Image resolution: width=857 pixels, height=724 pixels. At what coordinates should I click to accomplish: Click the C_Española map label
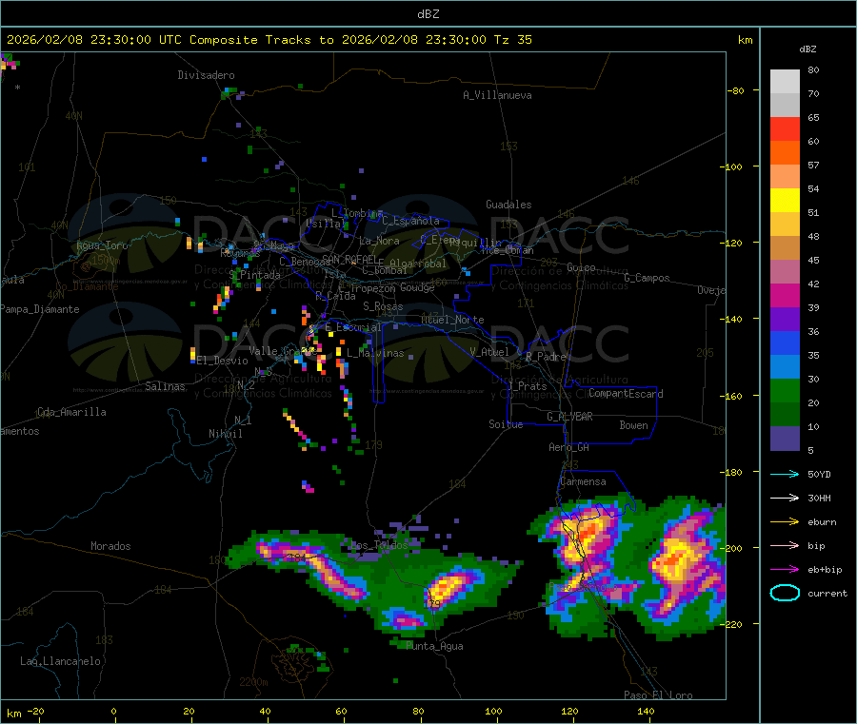click(x=410, y=221)
